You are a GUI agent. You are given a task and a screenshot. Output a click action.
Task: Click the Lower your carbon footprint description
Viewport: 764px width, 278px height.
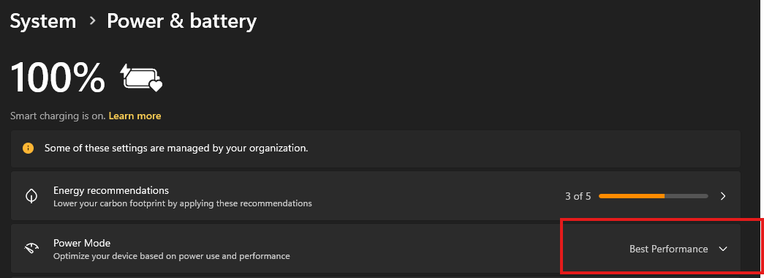[182, 203]
